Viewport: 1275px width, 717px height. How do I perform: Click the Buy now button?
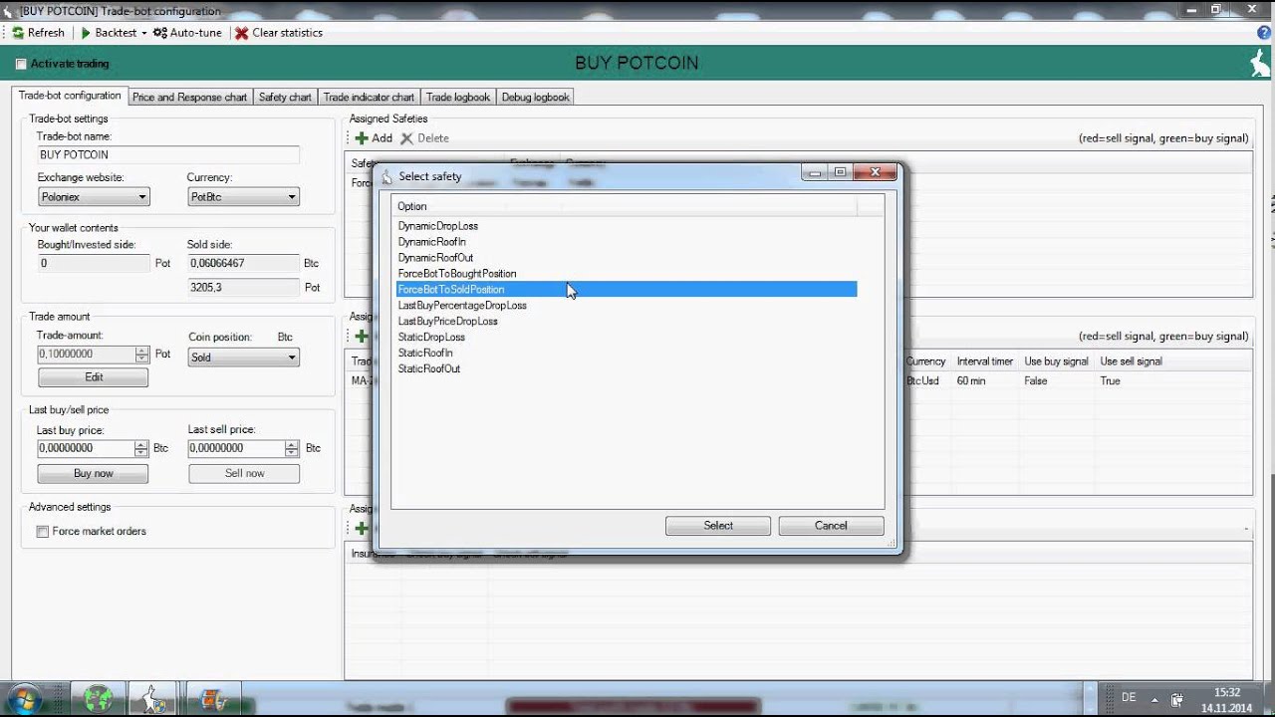click(x=94, y=473)
